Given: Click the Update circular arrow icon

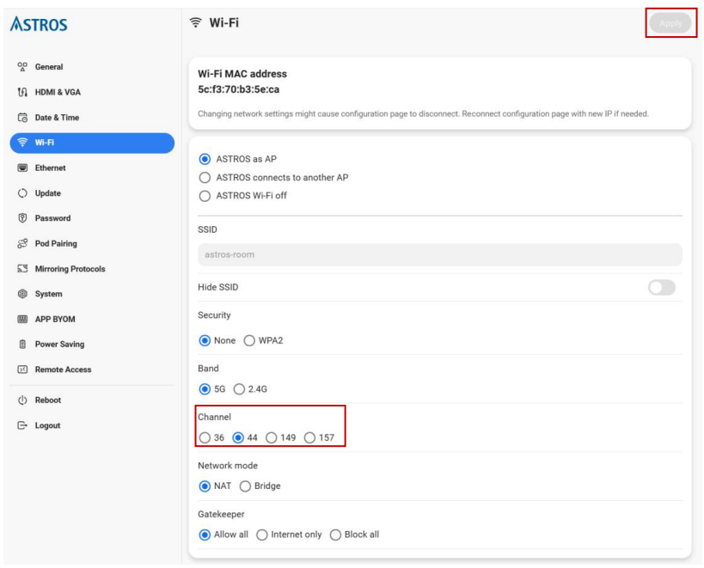Looking at the screenshot, I should [x=22, y=193].
